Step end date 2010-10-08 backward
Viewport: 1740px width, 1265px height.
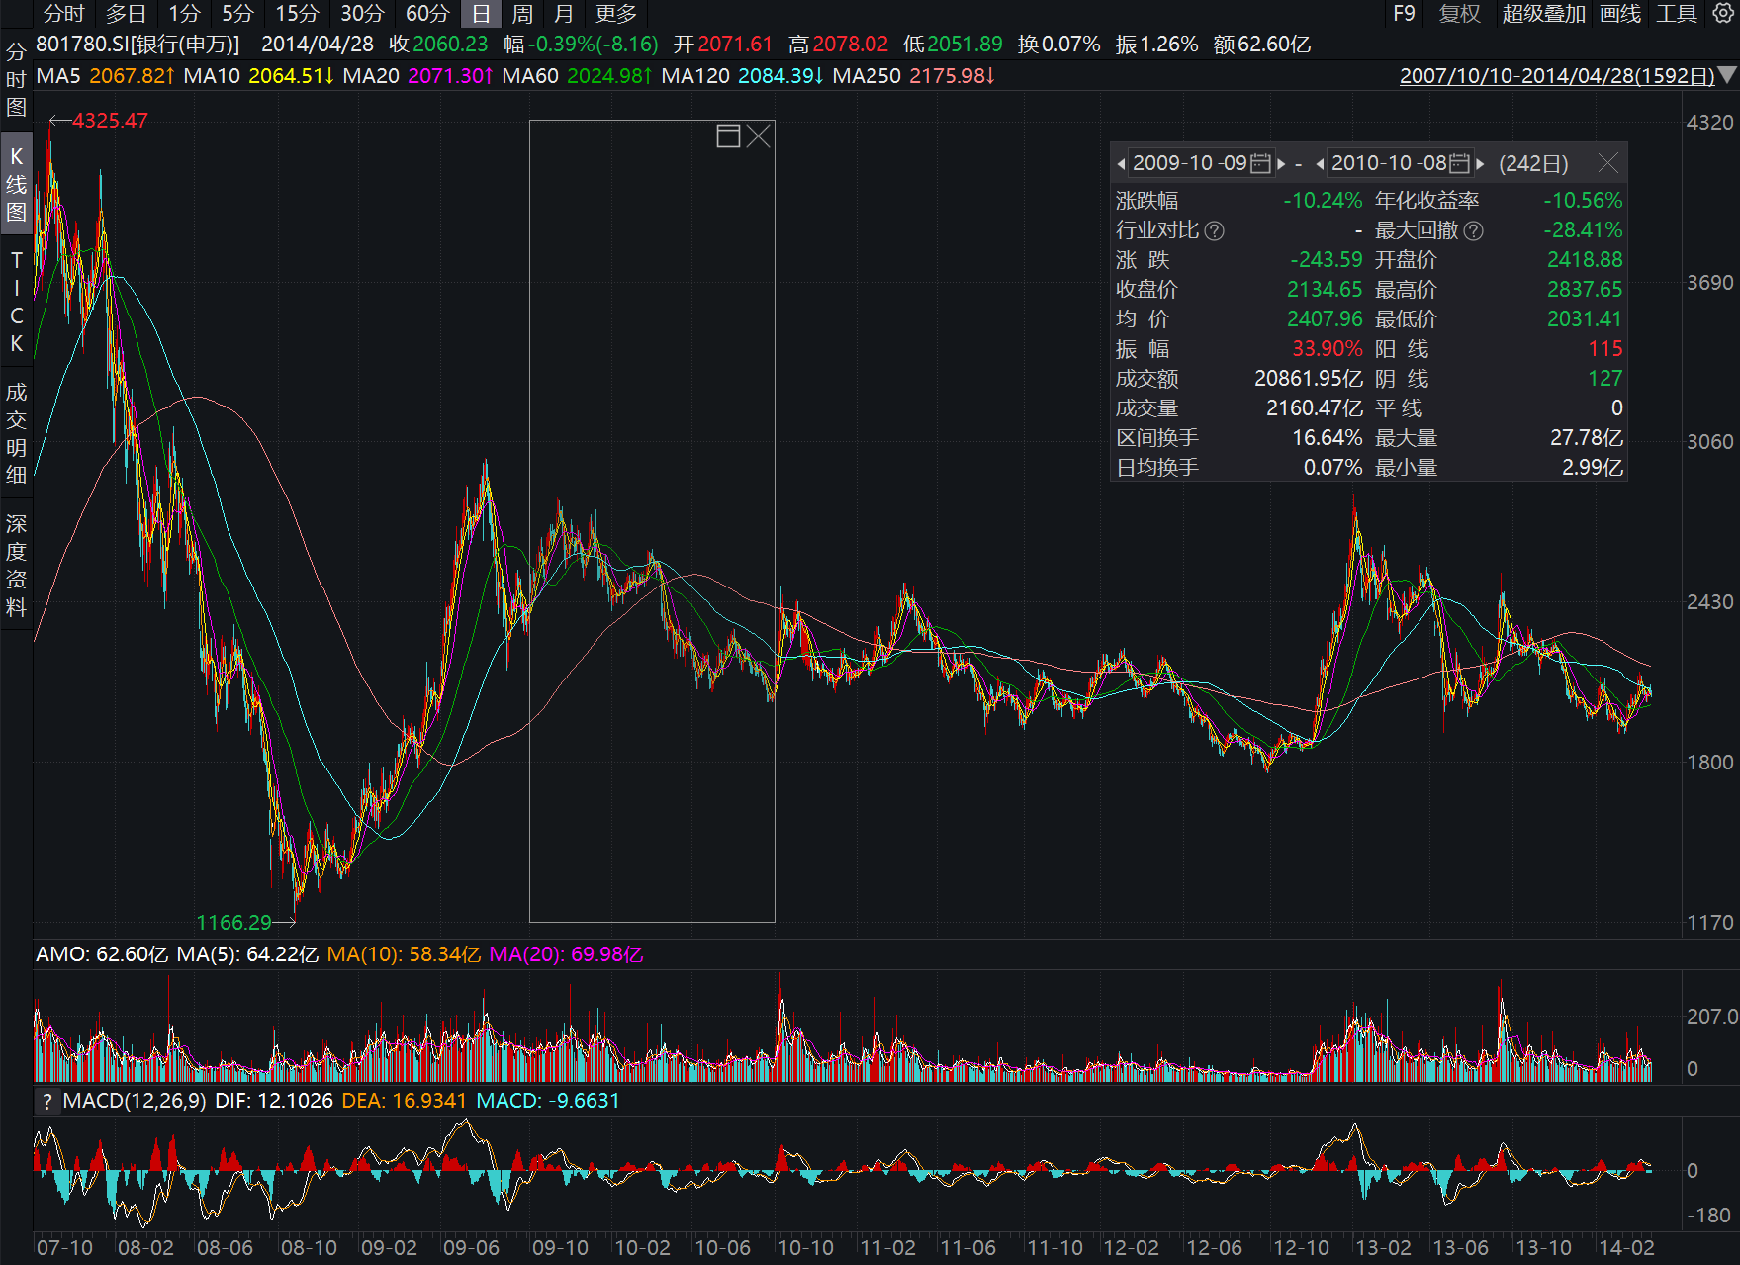tap(1320, 164)
